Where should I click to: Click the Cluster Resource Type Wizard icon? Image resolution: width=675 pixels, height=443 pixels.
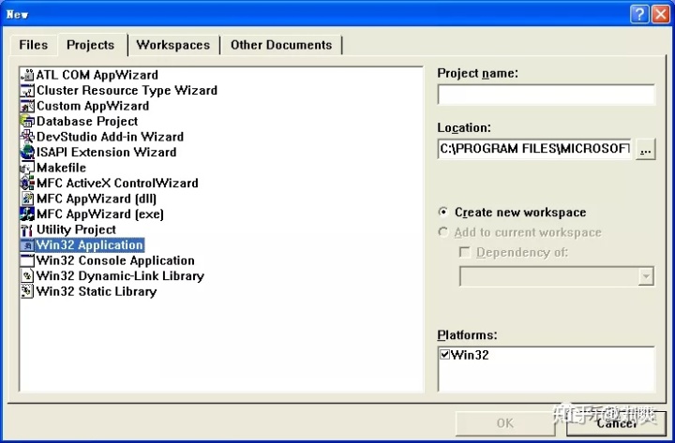pyautogui.click(x=27, y=91)
